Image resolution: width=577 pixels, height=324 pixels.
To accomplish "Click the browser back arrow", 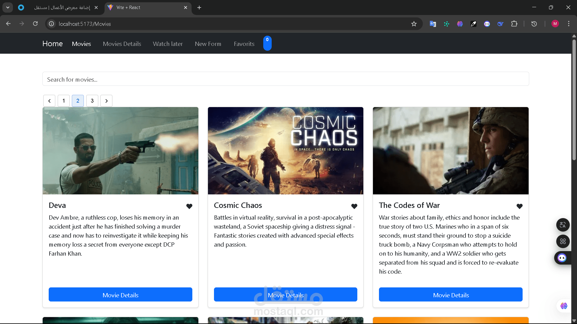I will coord(8,24).
